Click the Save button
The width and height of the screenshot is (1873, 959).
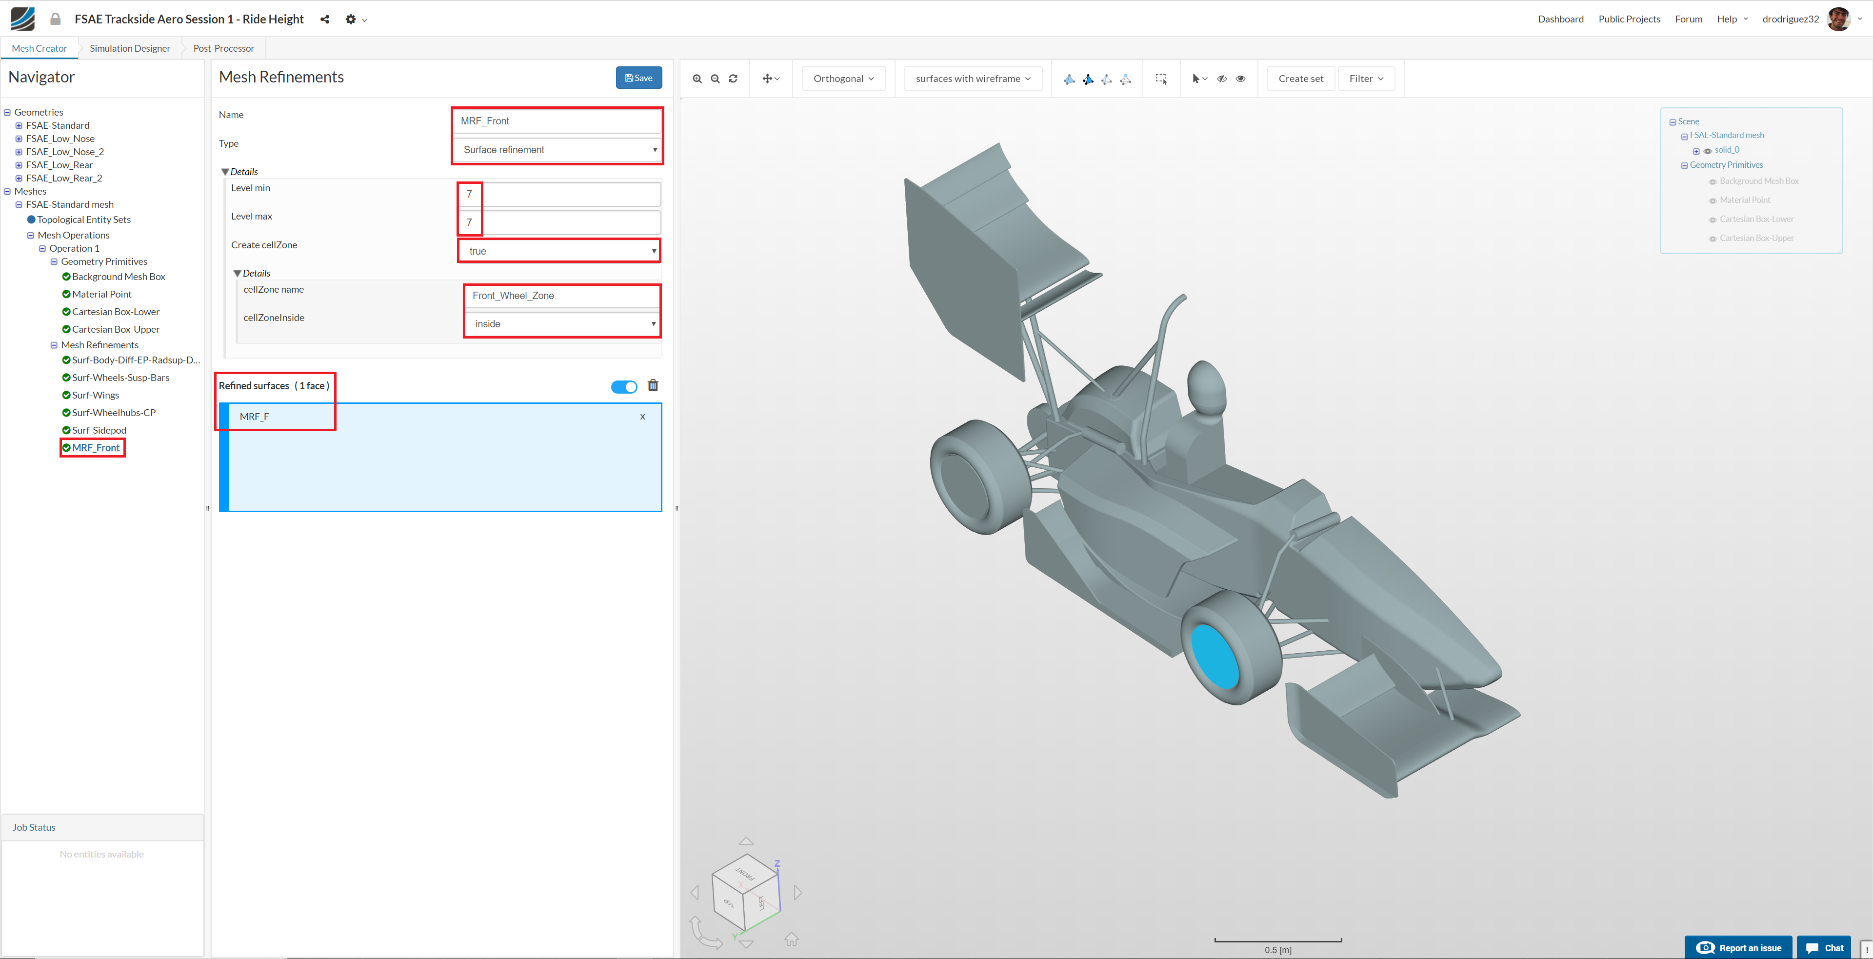[x=638, y=78]
